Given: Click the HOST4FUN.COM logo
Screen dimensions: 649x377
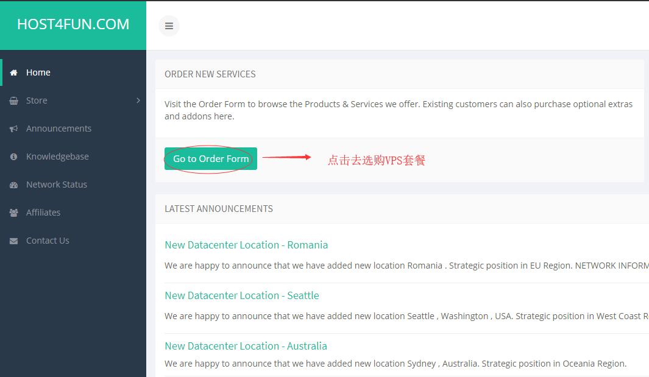Looking at the screenshot, I should [73, 25].
